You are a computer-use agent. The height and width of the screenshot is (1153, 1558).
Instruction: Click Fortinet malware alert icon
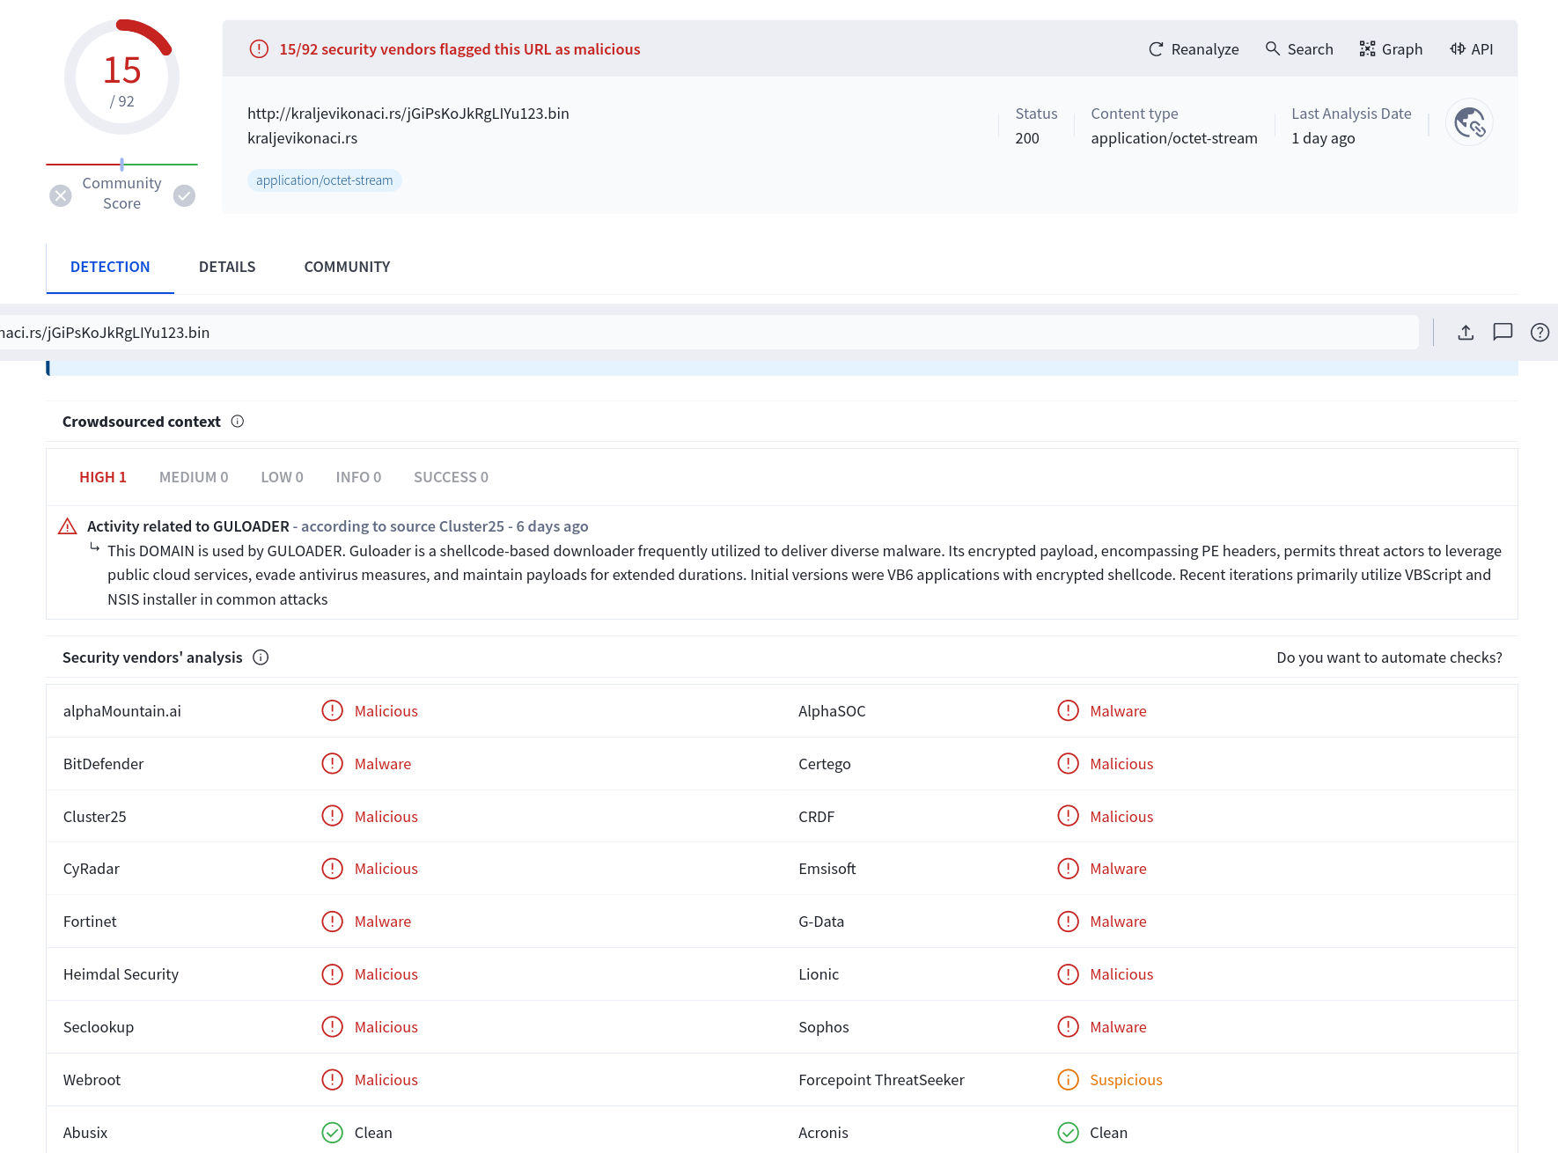332,922
